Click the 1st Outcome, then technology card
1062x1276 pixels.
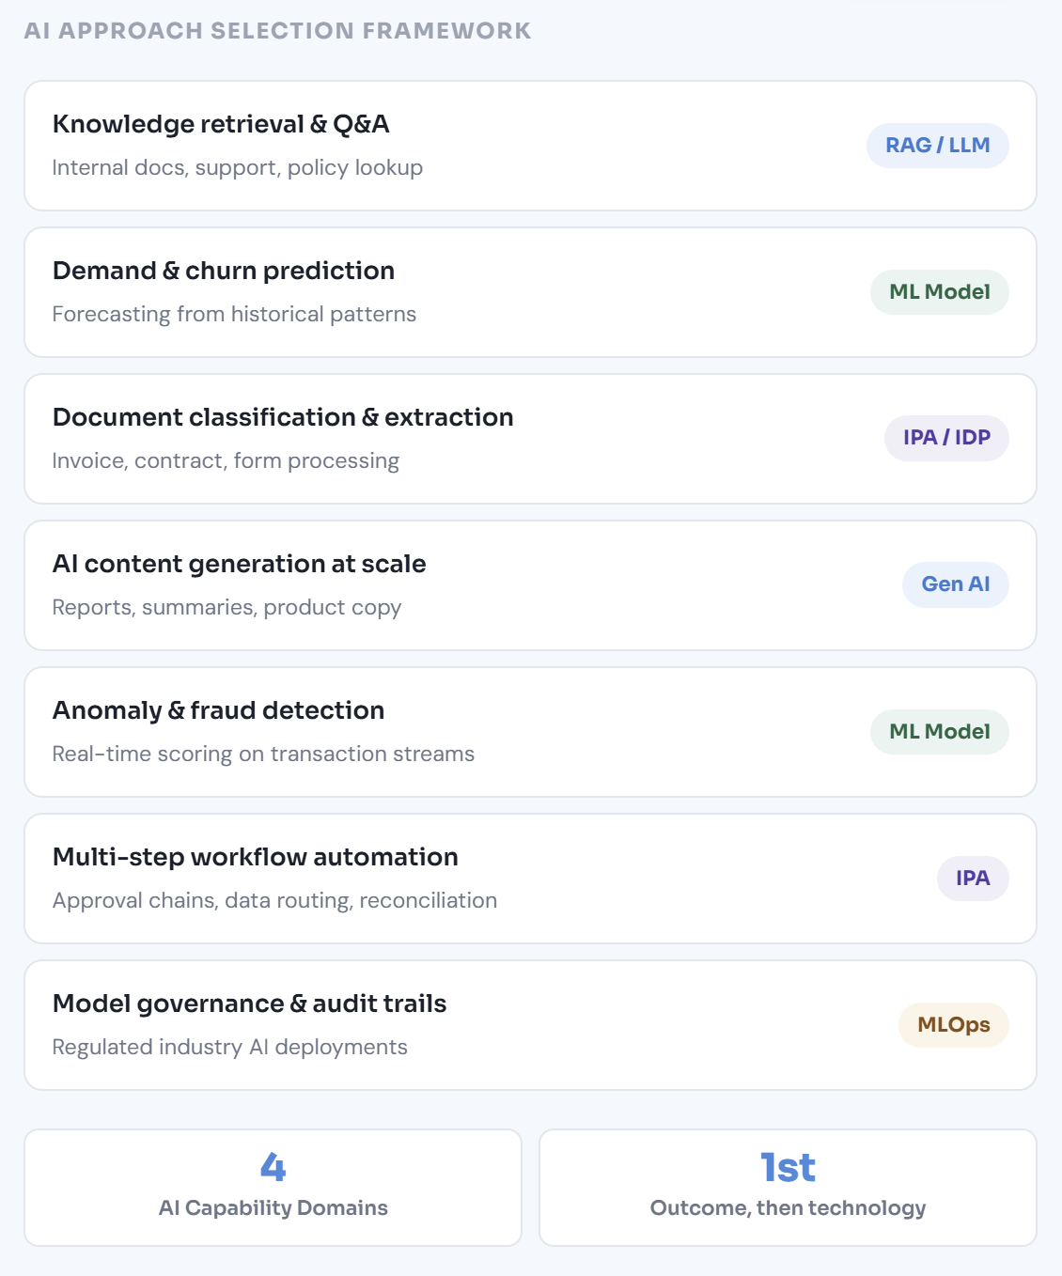(788, 1188)
